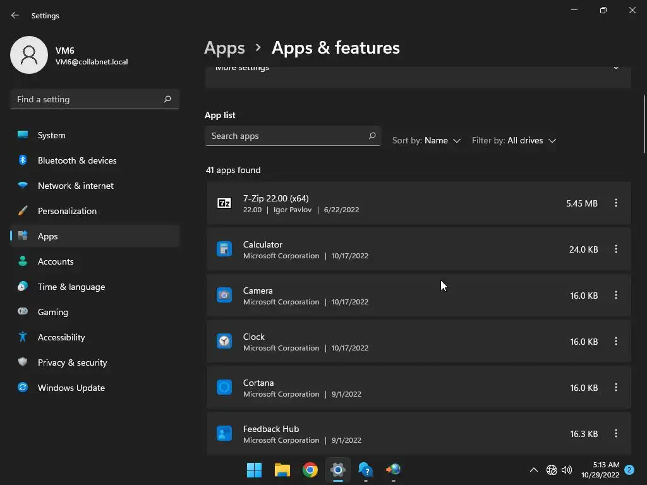Open more options for Calculator

[x=615, y=249]
